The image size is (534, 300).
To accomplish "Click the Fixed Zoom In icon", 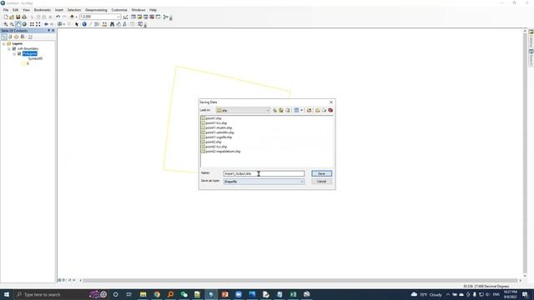I will [32, 24].
